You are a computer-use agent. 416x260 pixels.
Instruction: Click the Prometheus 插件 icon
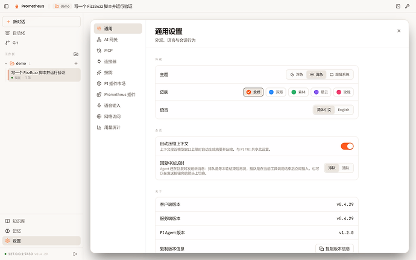(x=99, y=94)
